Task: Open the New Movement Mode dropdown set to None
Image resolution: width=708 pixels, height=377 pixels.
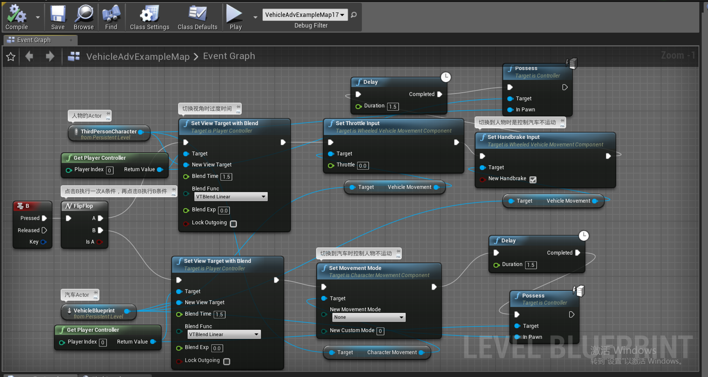Action: click(x=368, y=317)
